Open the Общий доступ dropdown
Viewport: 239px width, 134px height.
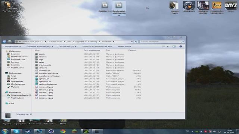coord(68,47)
